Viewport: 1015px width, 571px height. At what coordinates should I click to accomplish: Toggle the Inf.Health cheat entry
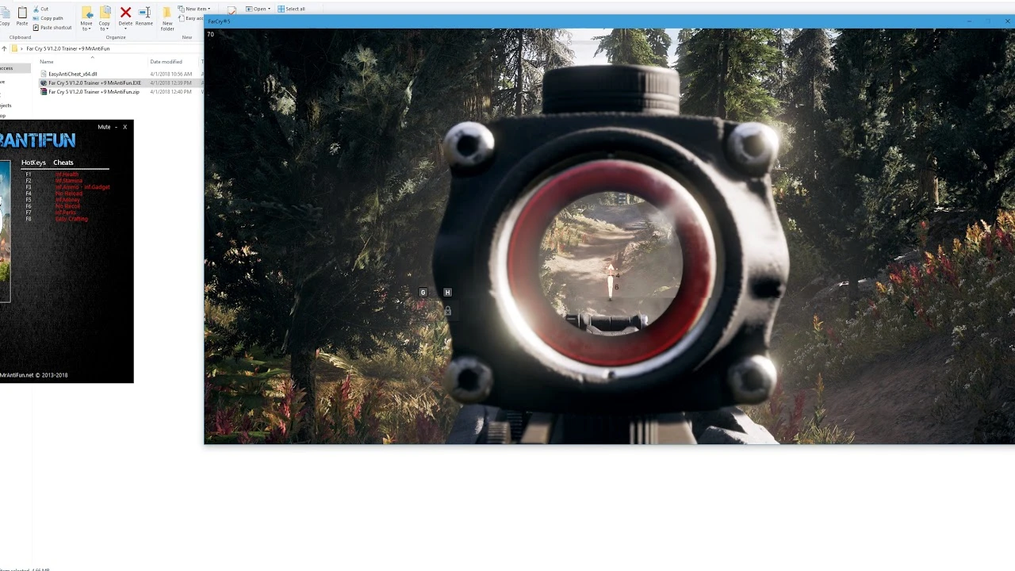(67, 174)
